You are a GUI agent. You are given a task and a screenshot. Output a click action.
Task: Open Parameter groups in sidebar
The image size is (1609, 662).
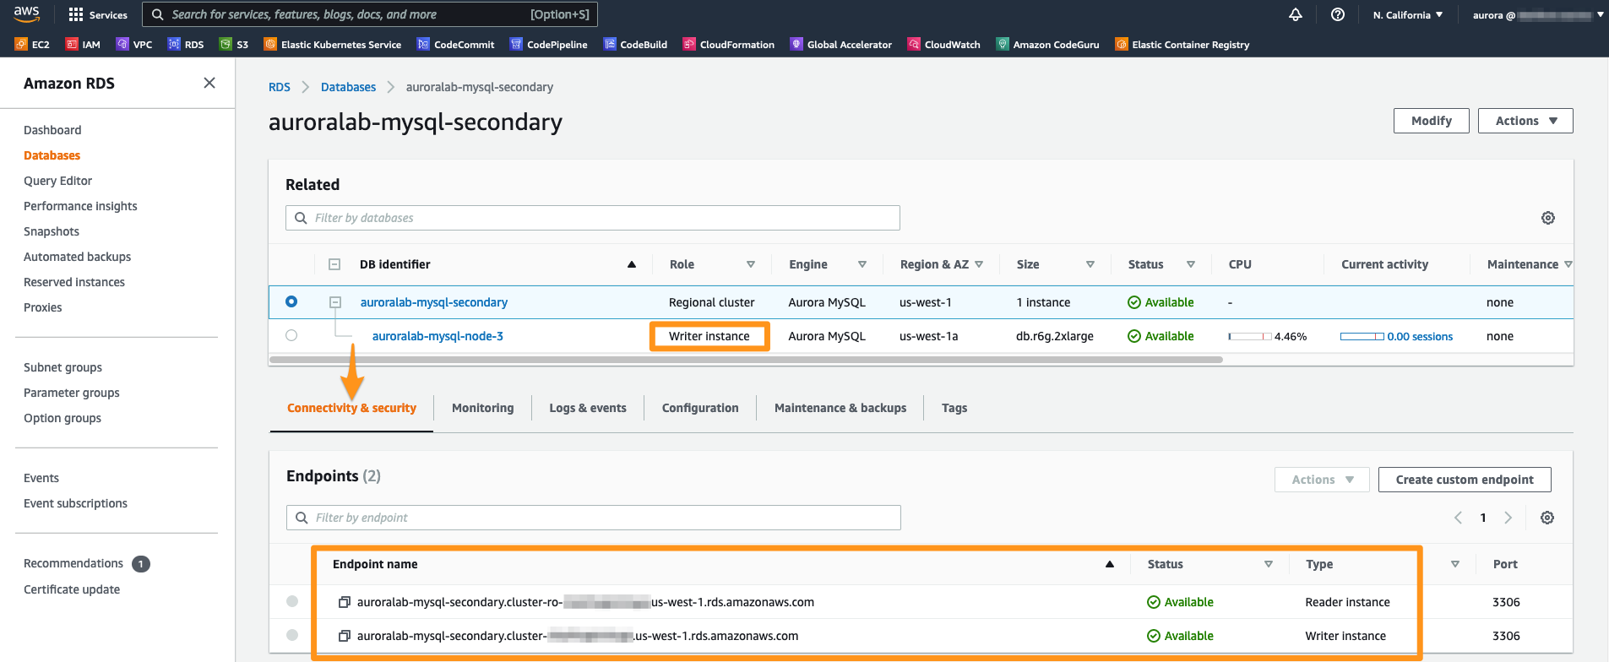(x=72, y=393)
